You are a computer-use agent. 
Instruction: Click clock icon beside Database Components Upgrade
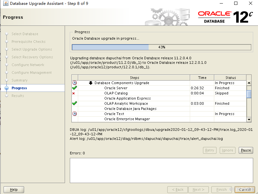(x=75, y=83)
